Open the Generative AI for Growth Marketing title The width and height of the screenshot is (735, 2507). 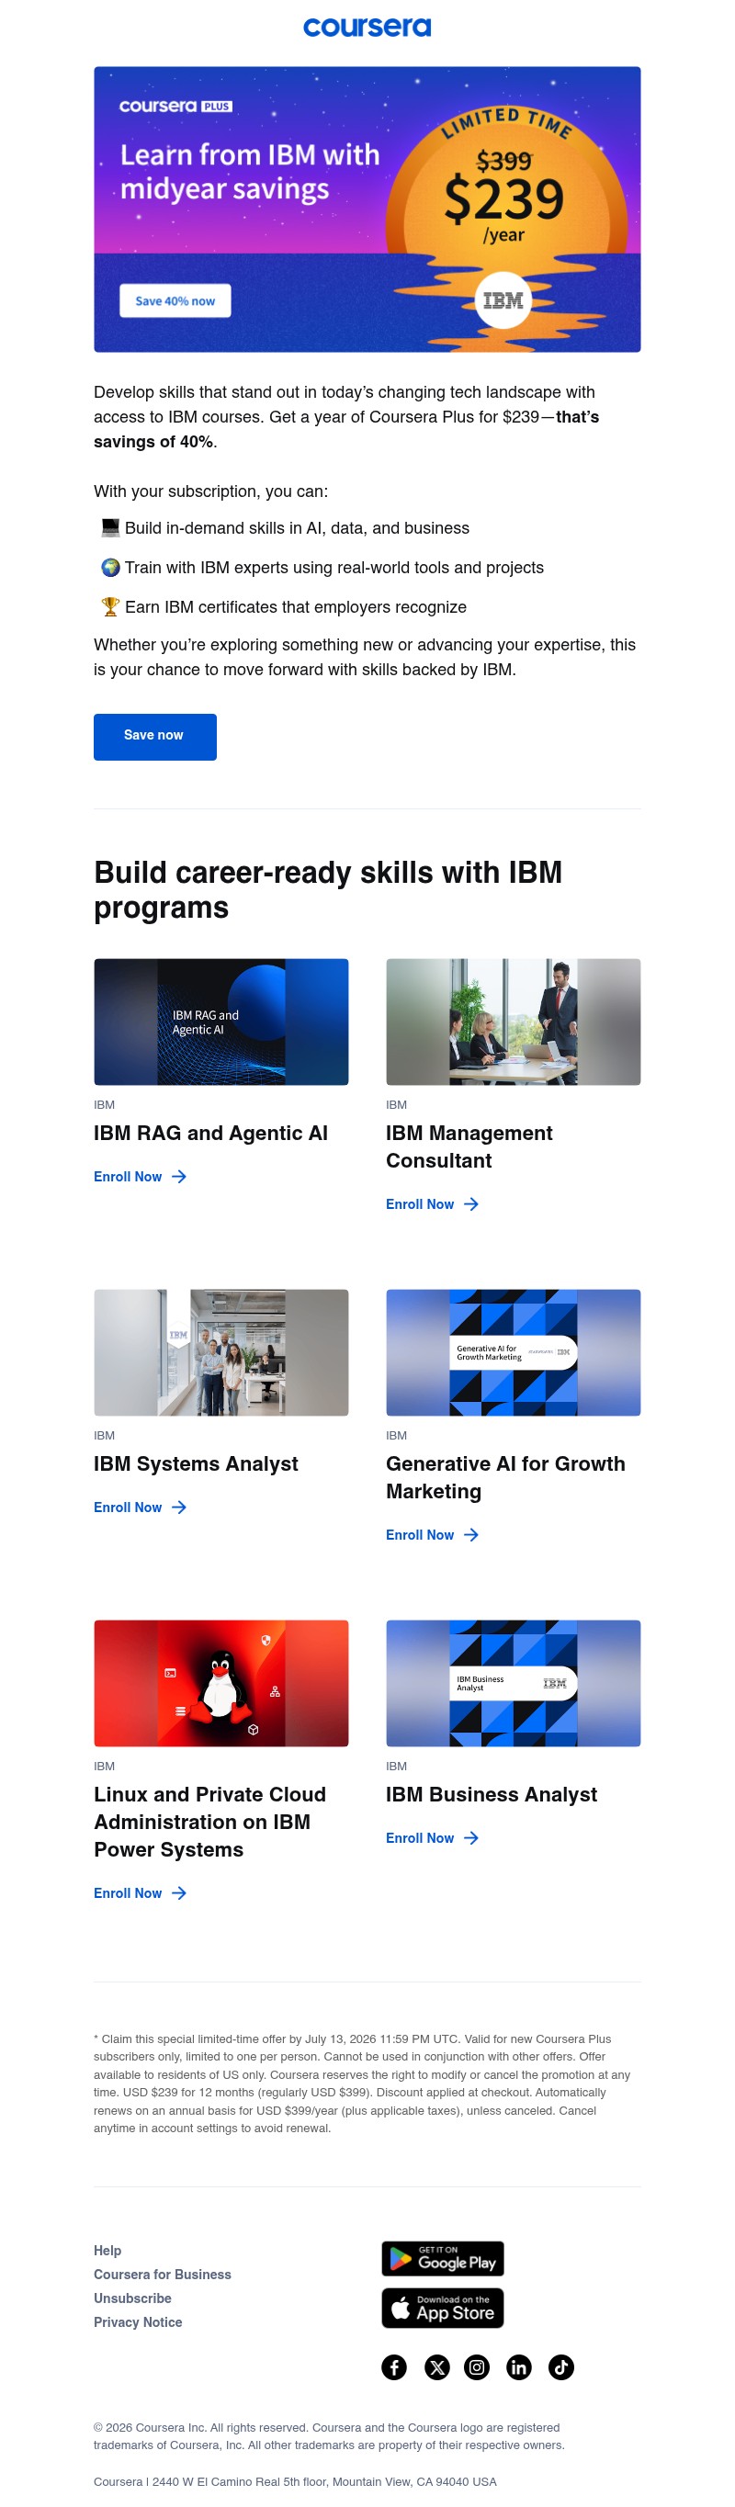pyautogui.click(x=505, y=1477)
